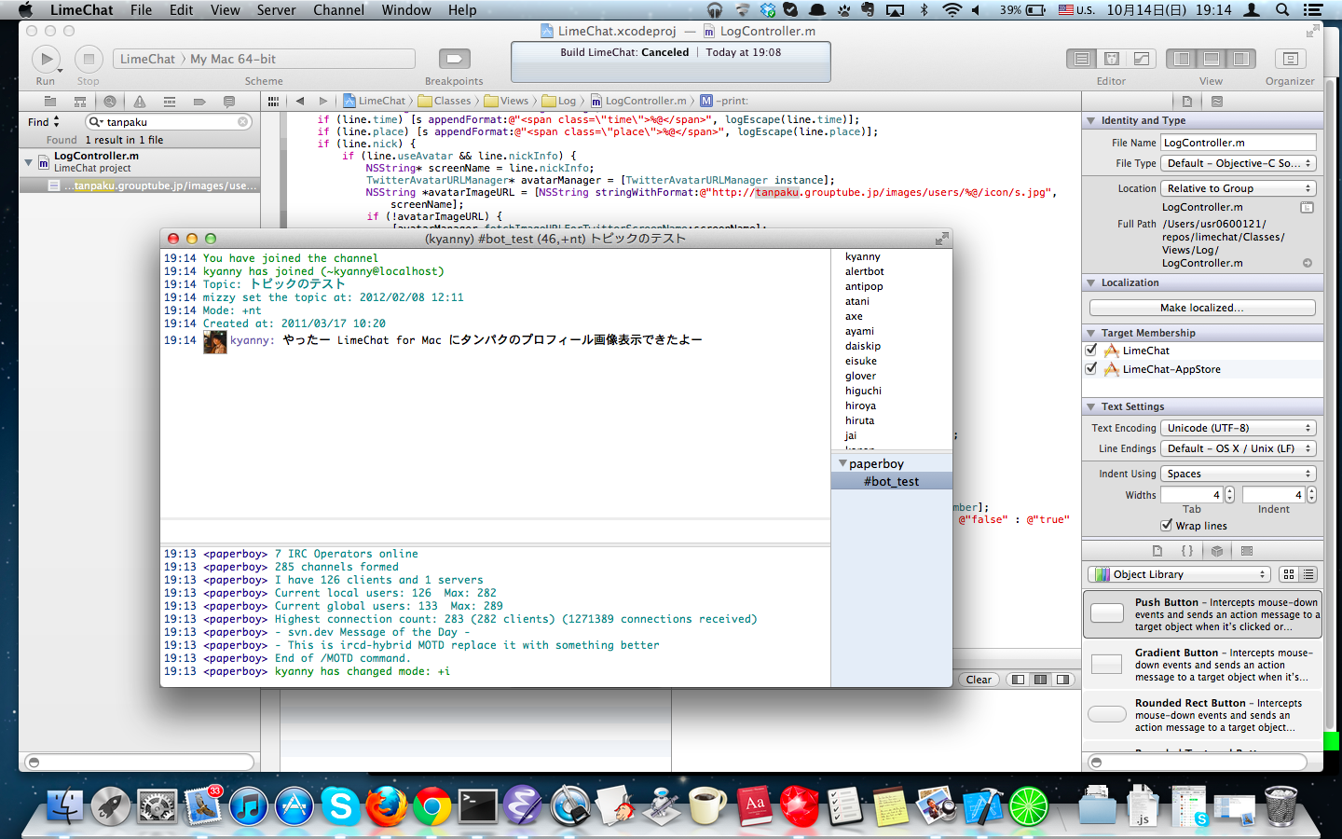1342x839 pixels.
Task: Open the Channel menu
Action: [x=338, y=10]
